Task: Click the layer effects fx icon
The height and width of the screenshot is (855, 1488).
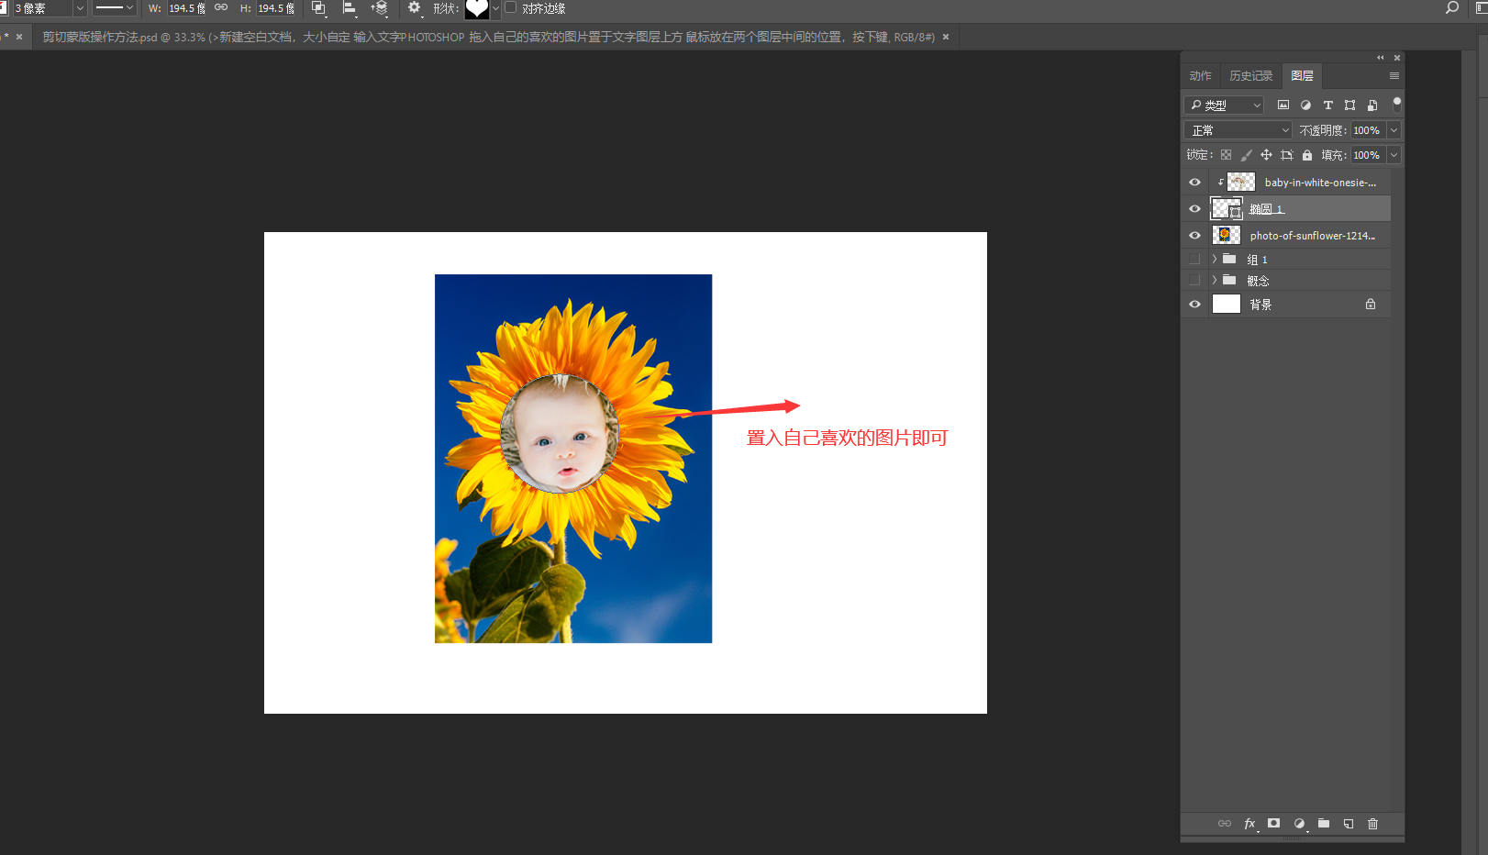Action: [x=1249, y=824]
